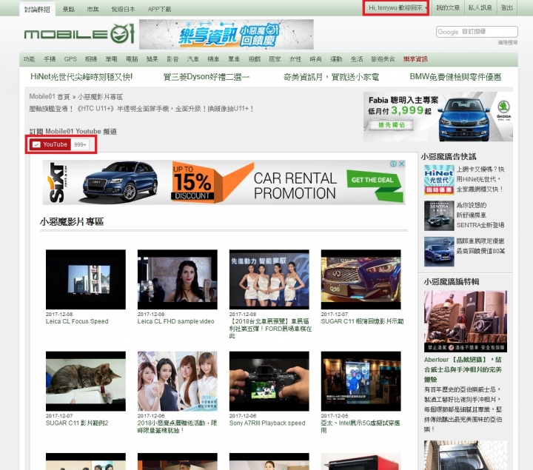This screenshot has width=533, height=470.
Task: Open the 時尚 category menu
Action: pos(315,59)
